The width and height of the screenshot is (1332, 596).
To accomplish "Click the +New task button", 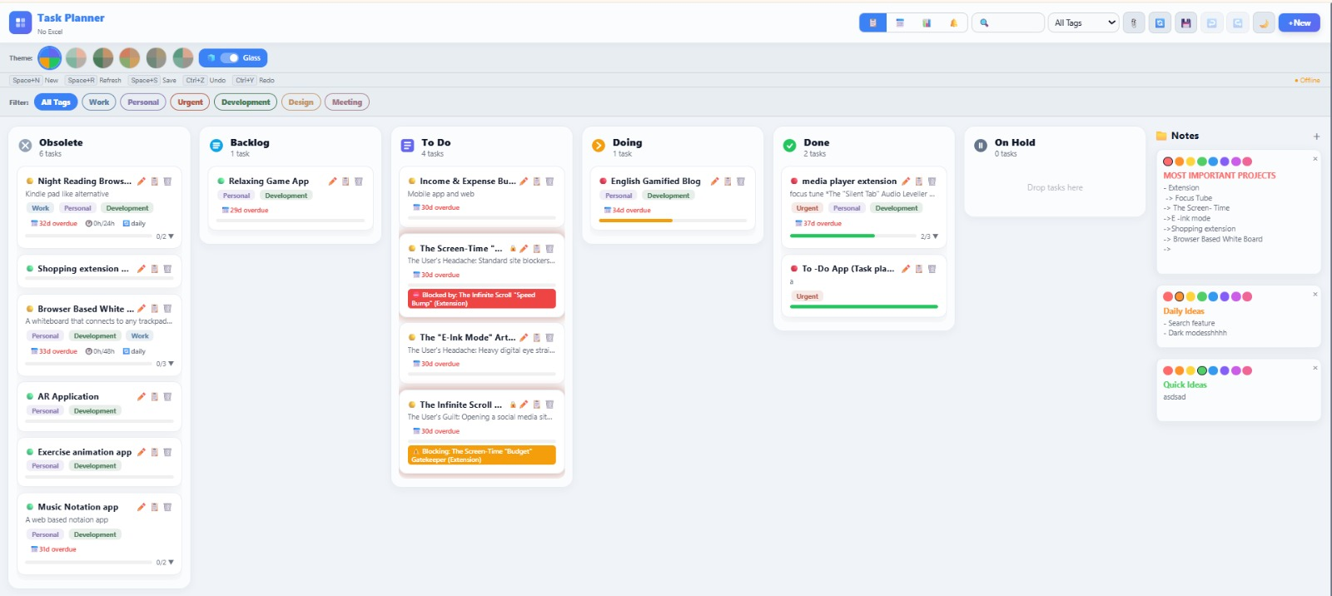I will click(x=1300, y=23).
